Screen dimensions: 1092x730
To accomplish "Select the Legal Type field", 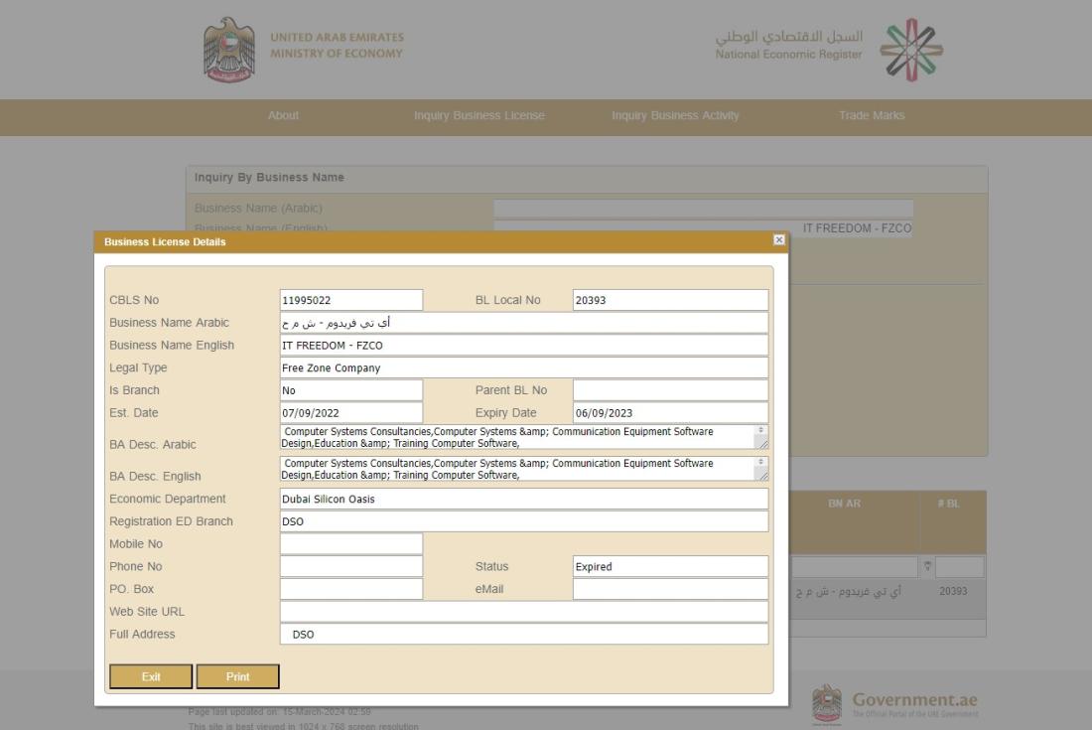I will (x=524, y=367).
